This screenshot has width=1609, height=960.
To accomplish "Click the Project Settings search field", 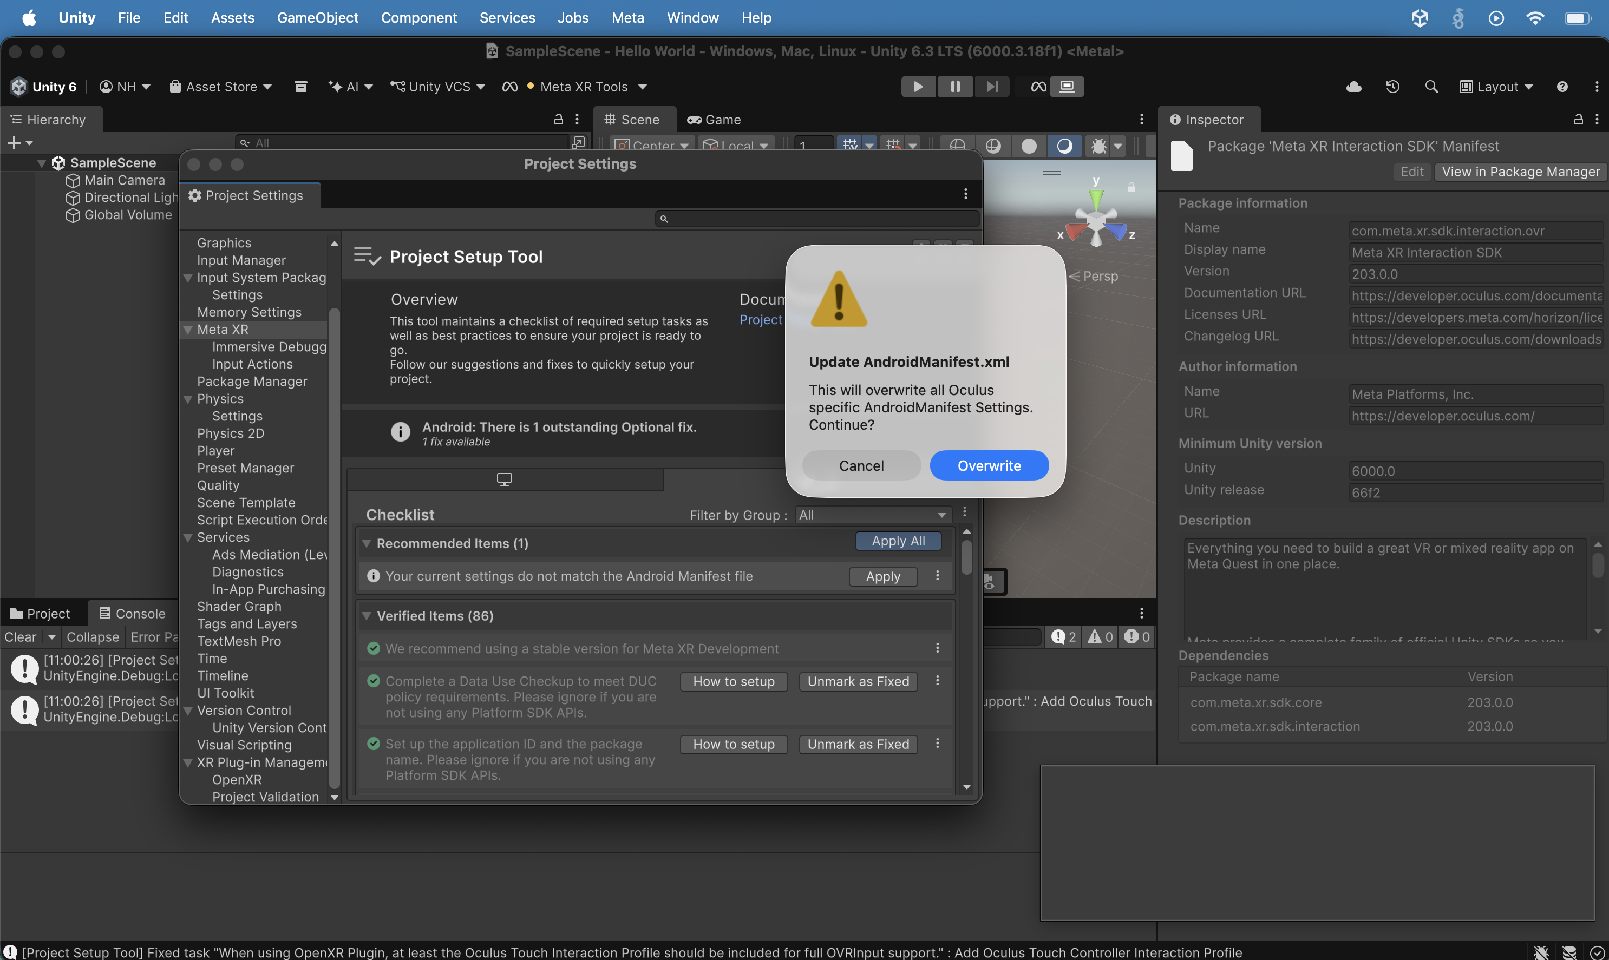I will (817, 219).
